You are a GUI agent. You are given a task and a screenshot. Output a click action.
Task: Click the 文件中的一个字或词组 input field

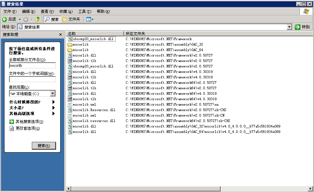click(x=32, y=79)
